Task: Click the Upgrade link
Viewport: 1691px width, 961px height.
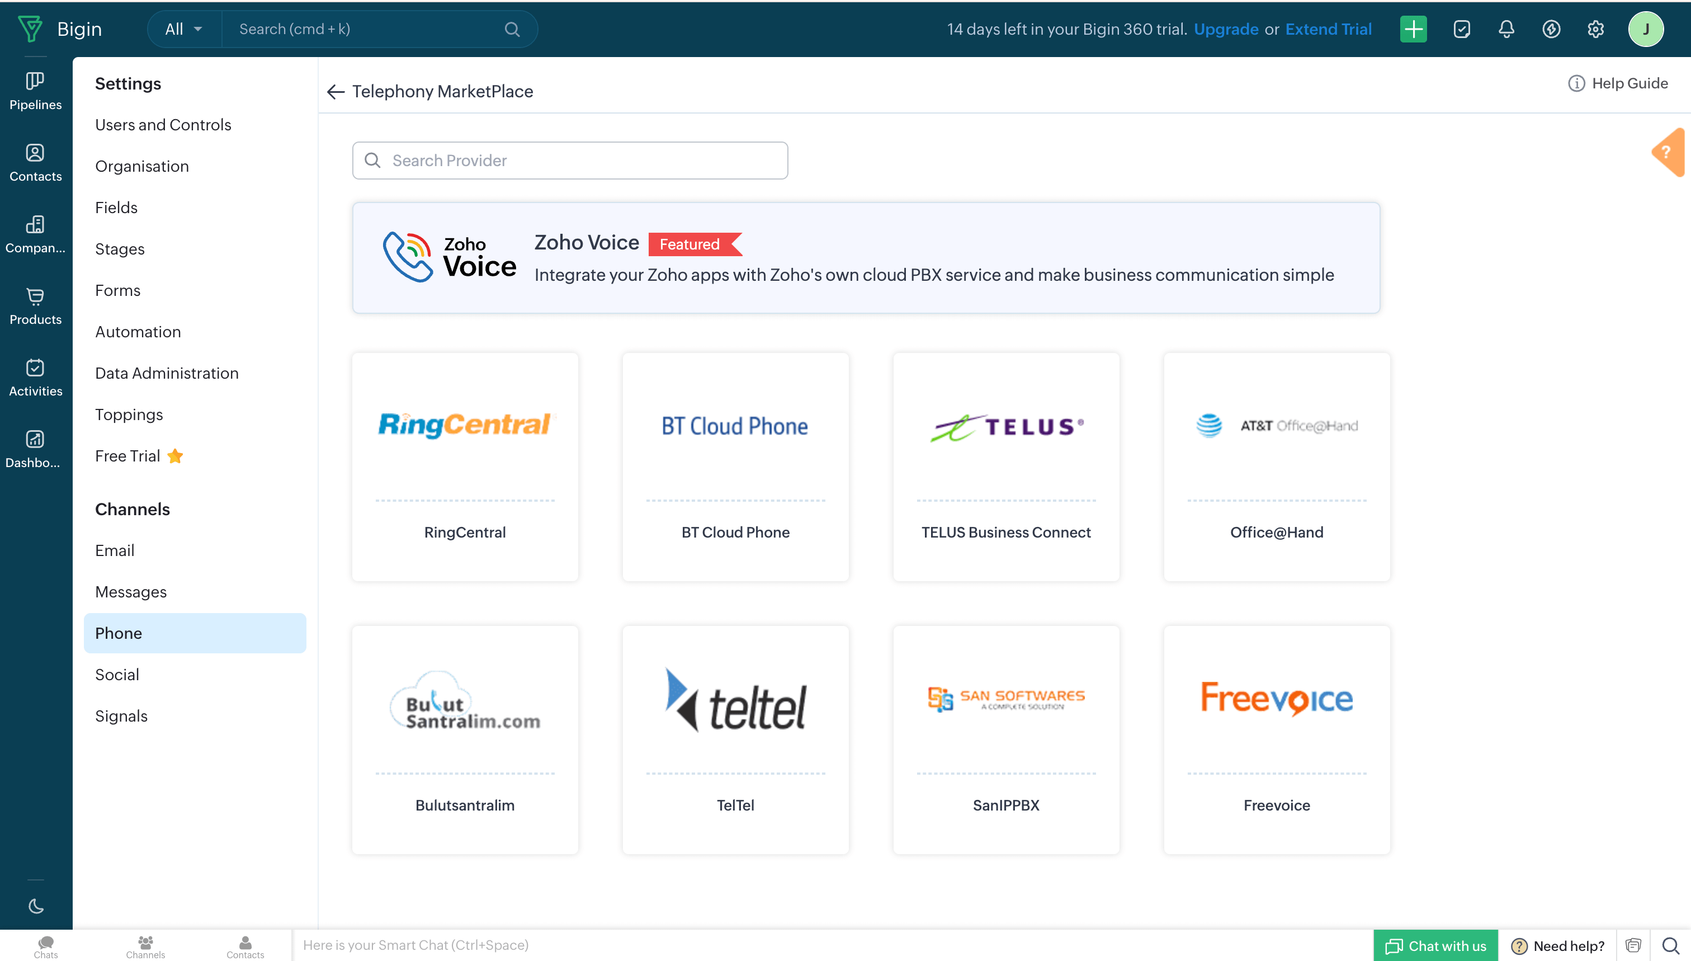Action: [1225, 29]
